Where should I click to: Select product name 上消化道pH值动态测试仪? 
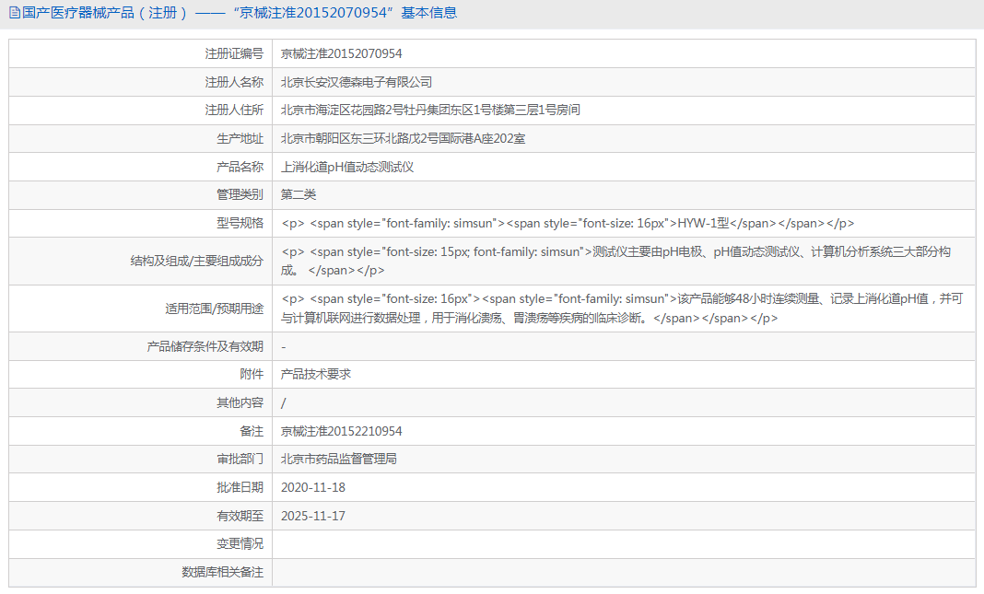347,167
